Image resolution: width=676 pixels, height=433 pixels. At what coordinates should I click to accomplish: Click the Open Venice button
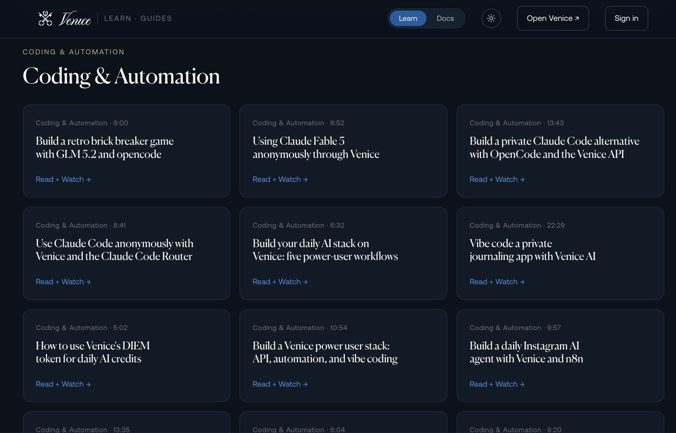[x=553, y=18]
